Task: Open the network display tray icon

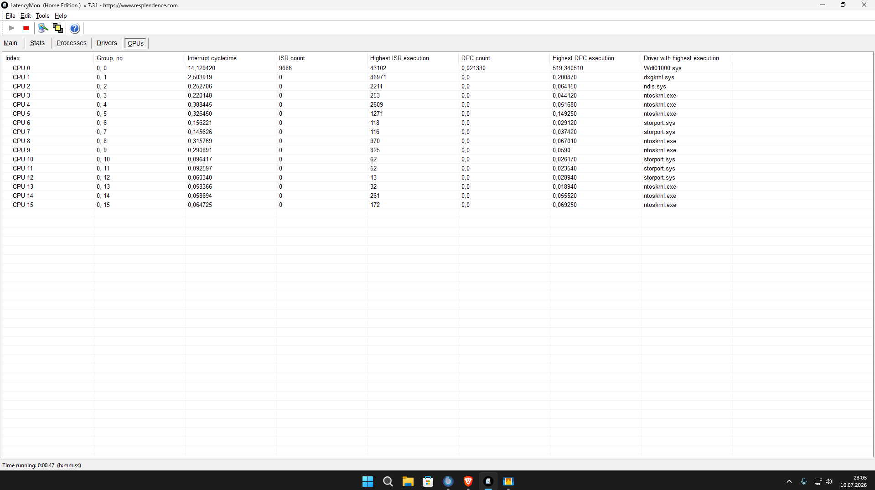Action: point(818,481)
